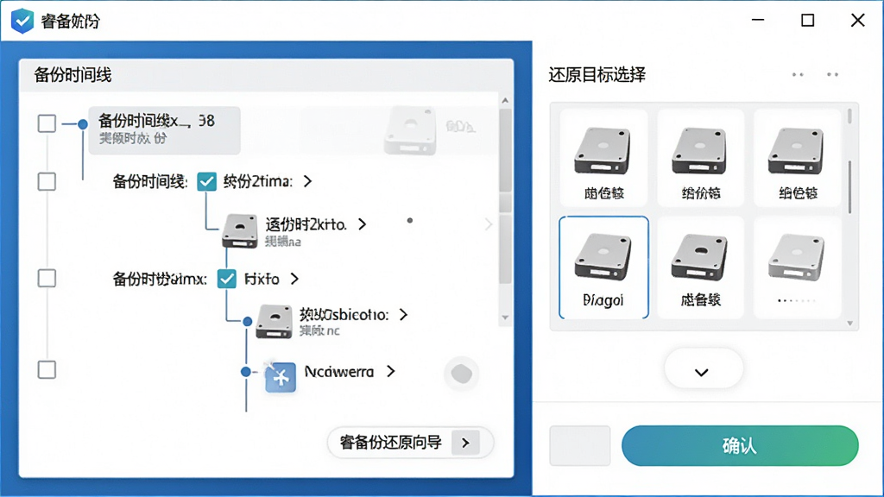The image size is (884, 497).
Task: Click the Ncaiwerra text
Action: pyautogui.click(x=338, y=371)
